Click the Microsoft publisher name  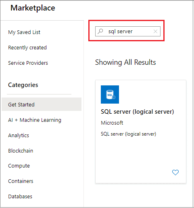112,123
